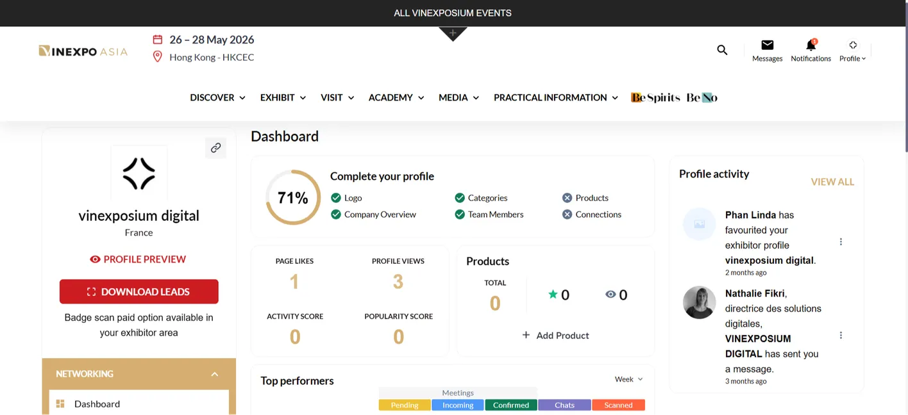
Task: Click View All profile activity
Action: tap(832, 182)
